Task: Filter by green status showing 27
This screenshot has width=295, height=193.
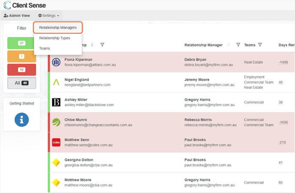Action: (21, 43)
